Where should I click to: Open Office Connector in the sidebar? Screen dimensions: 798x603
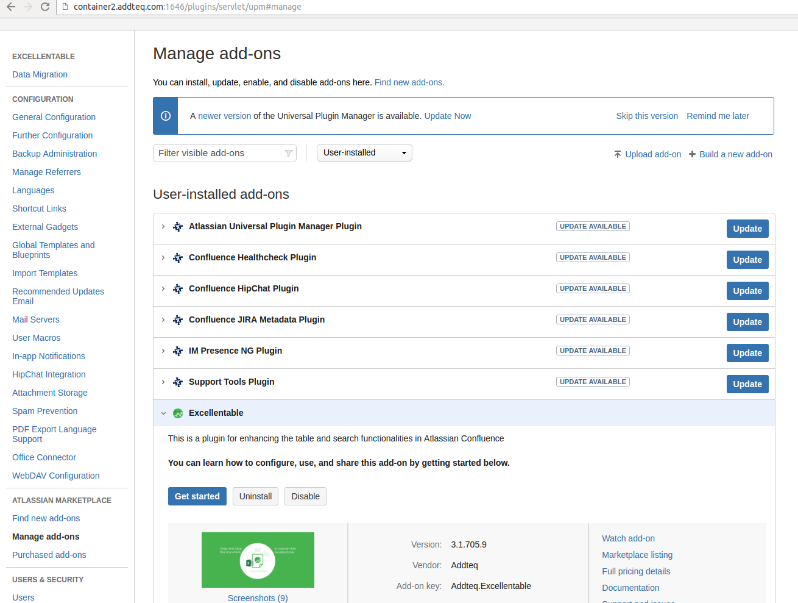click(44, 457)
